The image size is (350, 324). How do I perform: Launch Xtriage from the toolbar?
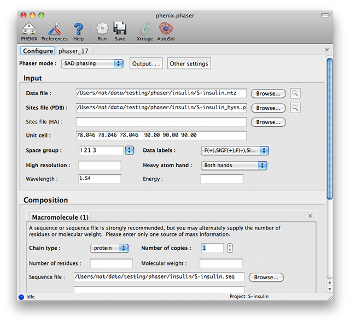point(144,29)
